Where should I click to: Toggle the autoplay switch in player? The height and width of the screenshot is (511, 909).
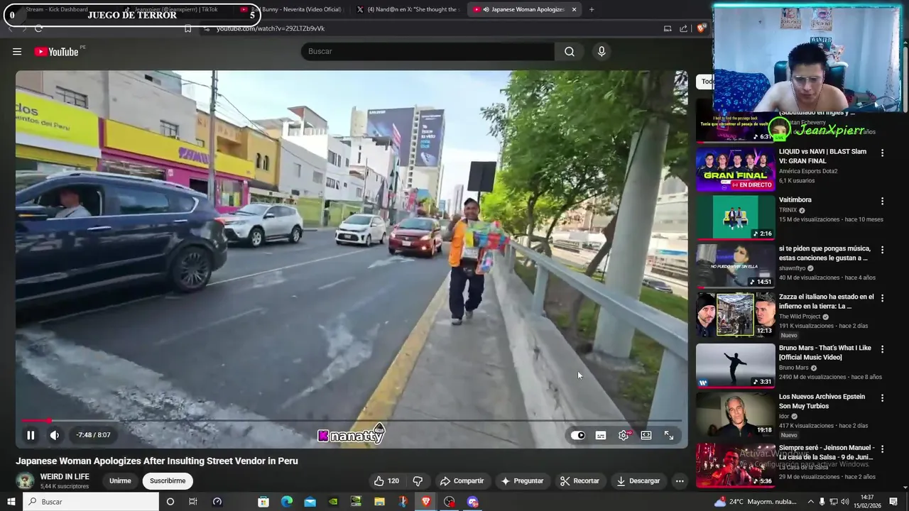tap(578, 435)
